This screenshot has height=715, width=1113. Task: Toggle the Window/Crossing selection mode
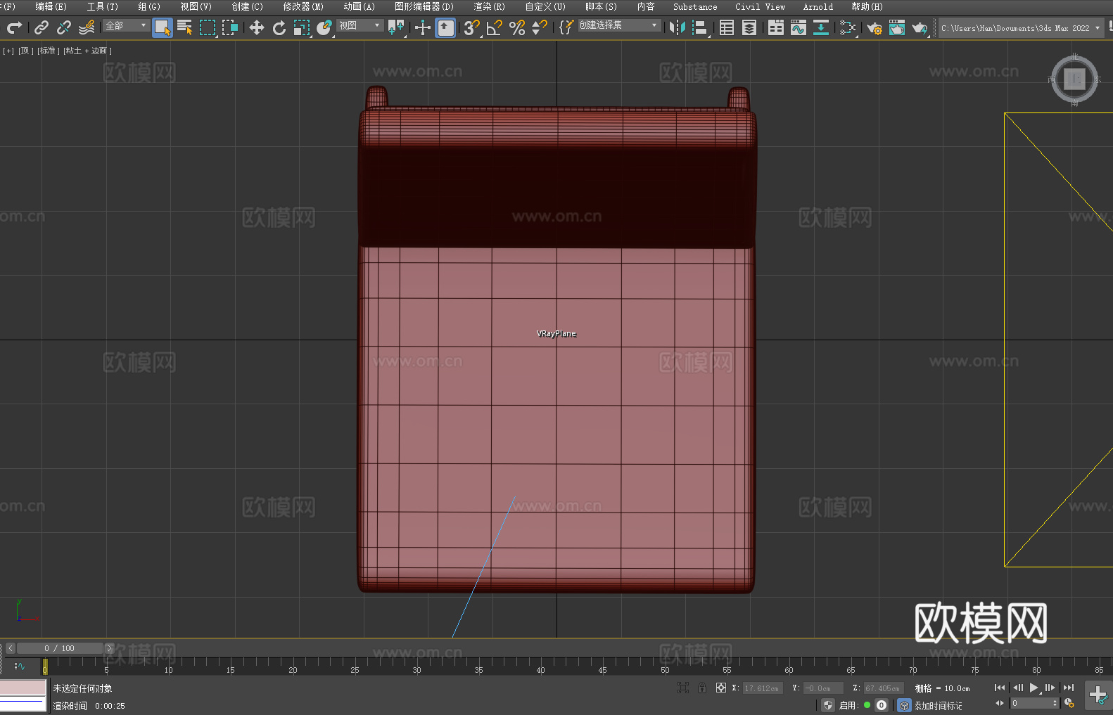click(x=230, y=27)
